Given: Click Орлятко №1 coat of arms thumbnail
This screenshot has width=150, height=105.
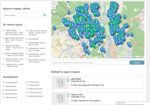Looking at the screenshot, I should click(x=60, y=98).
